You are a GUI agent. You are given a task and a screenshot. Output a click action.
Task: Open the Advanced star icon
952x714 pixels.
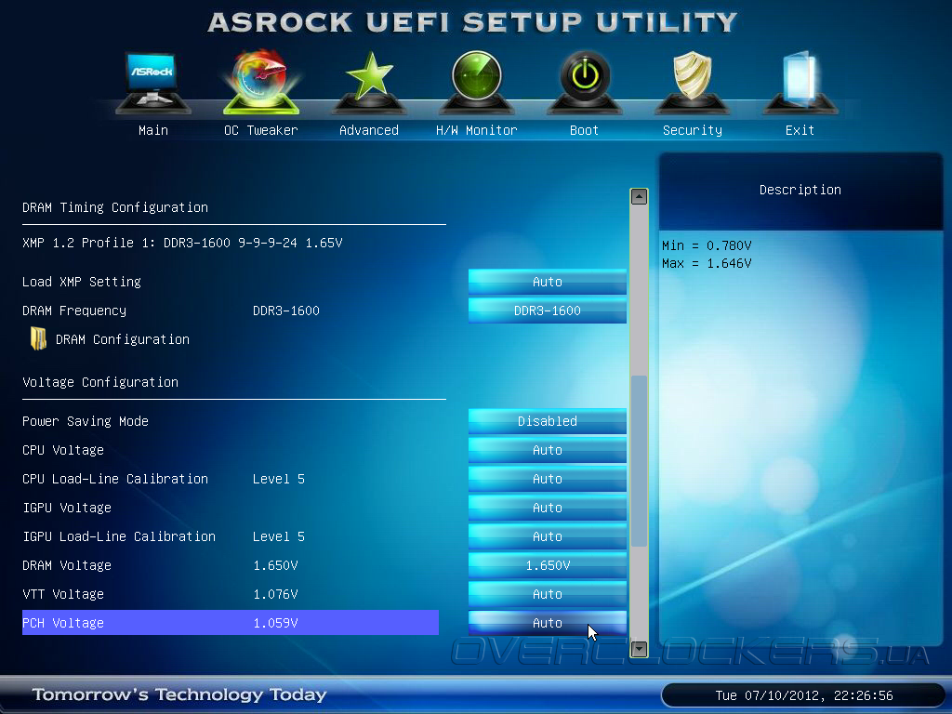coord(369,83)
